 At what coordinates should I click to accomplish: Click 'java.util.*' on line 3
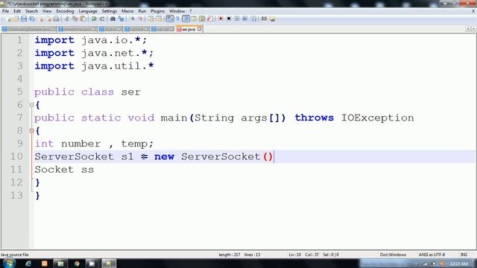tap(118, 66)
